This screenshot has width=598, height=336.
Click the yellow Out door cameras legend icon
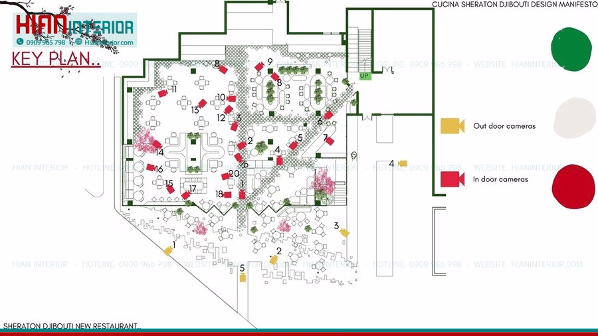(x=452, y=126)
